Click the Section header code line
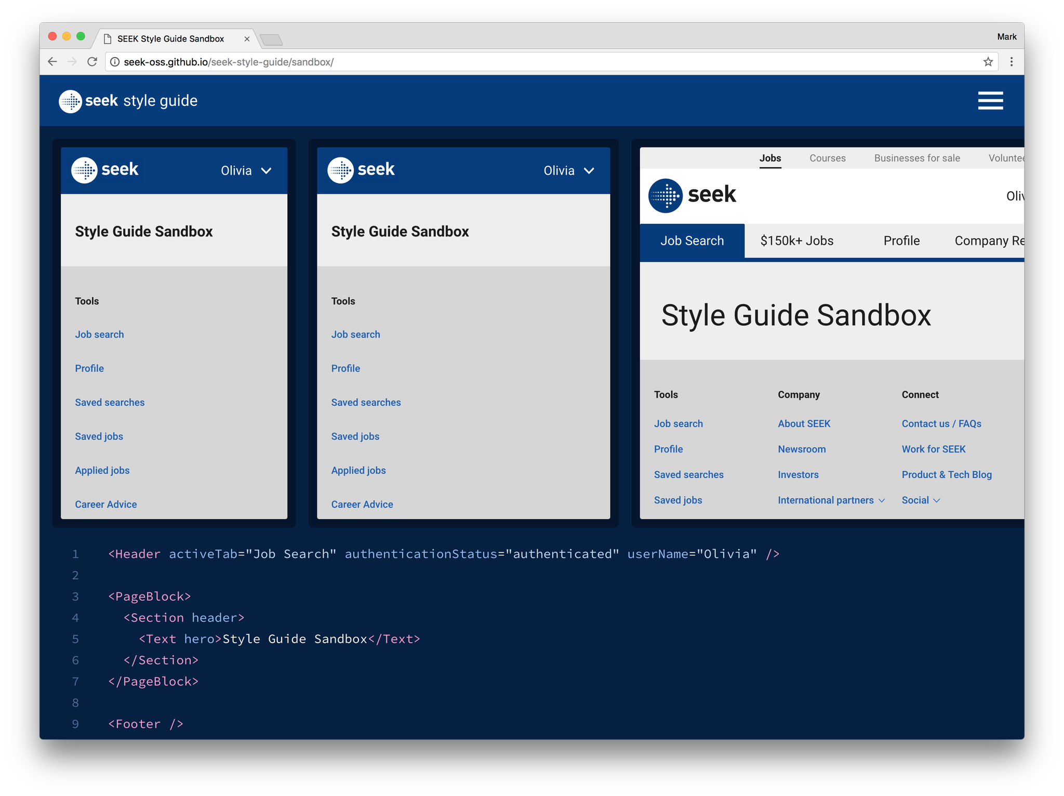 184,618
